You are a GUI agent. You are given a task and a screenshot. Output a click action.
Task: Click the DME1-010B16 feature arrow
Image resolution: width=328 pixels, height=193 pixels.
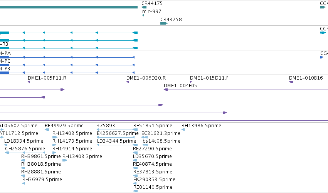[308, 82]
